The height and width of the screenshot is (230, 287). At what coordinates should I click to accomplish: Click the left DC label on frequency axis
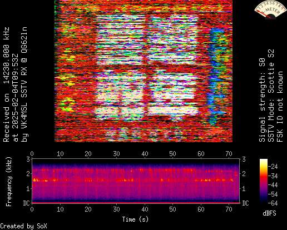coord(26,203)
